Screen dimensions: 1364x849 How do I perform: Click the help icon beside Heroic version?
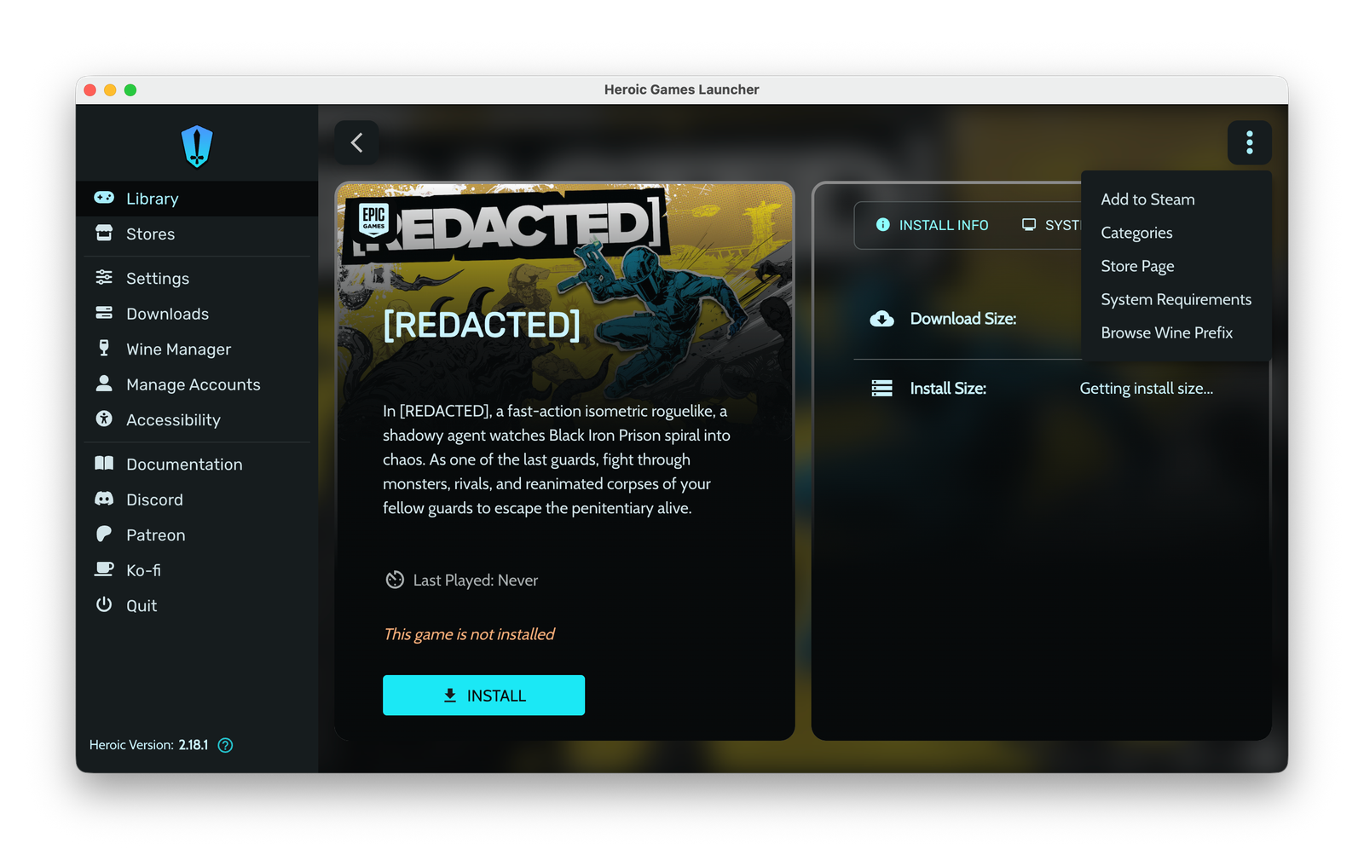tap(225, 745)
